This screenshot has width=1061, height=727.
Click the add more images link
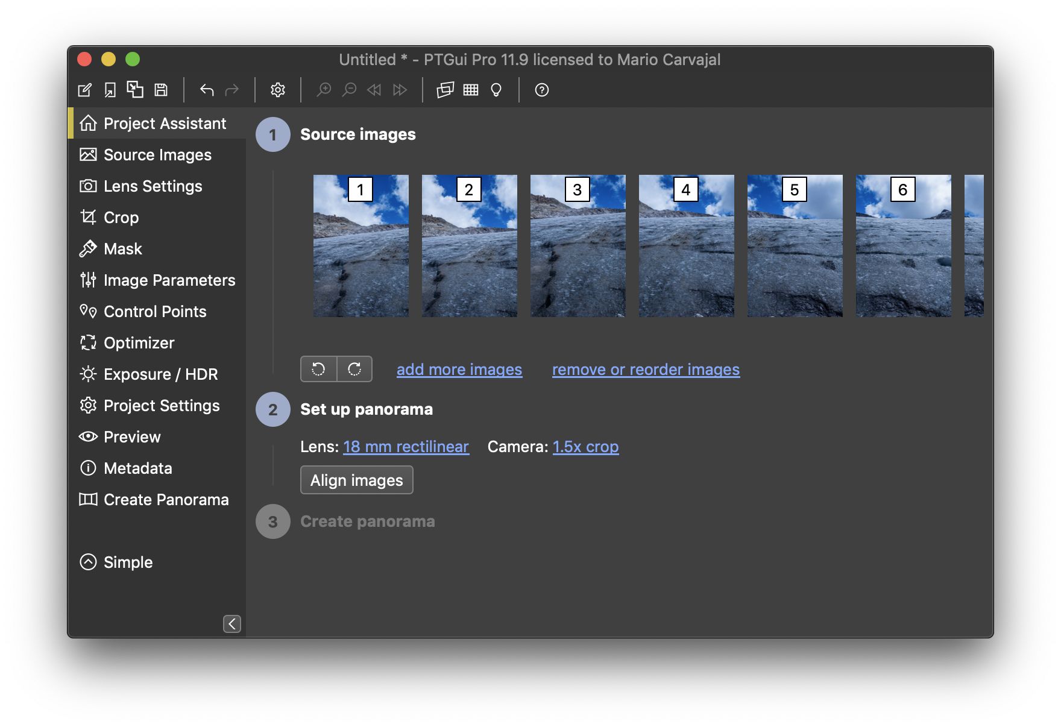click(x=459, y=370)
